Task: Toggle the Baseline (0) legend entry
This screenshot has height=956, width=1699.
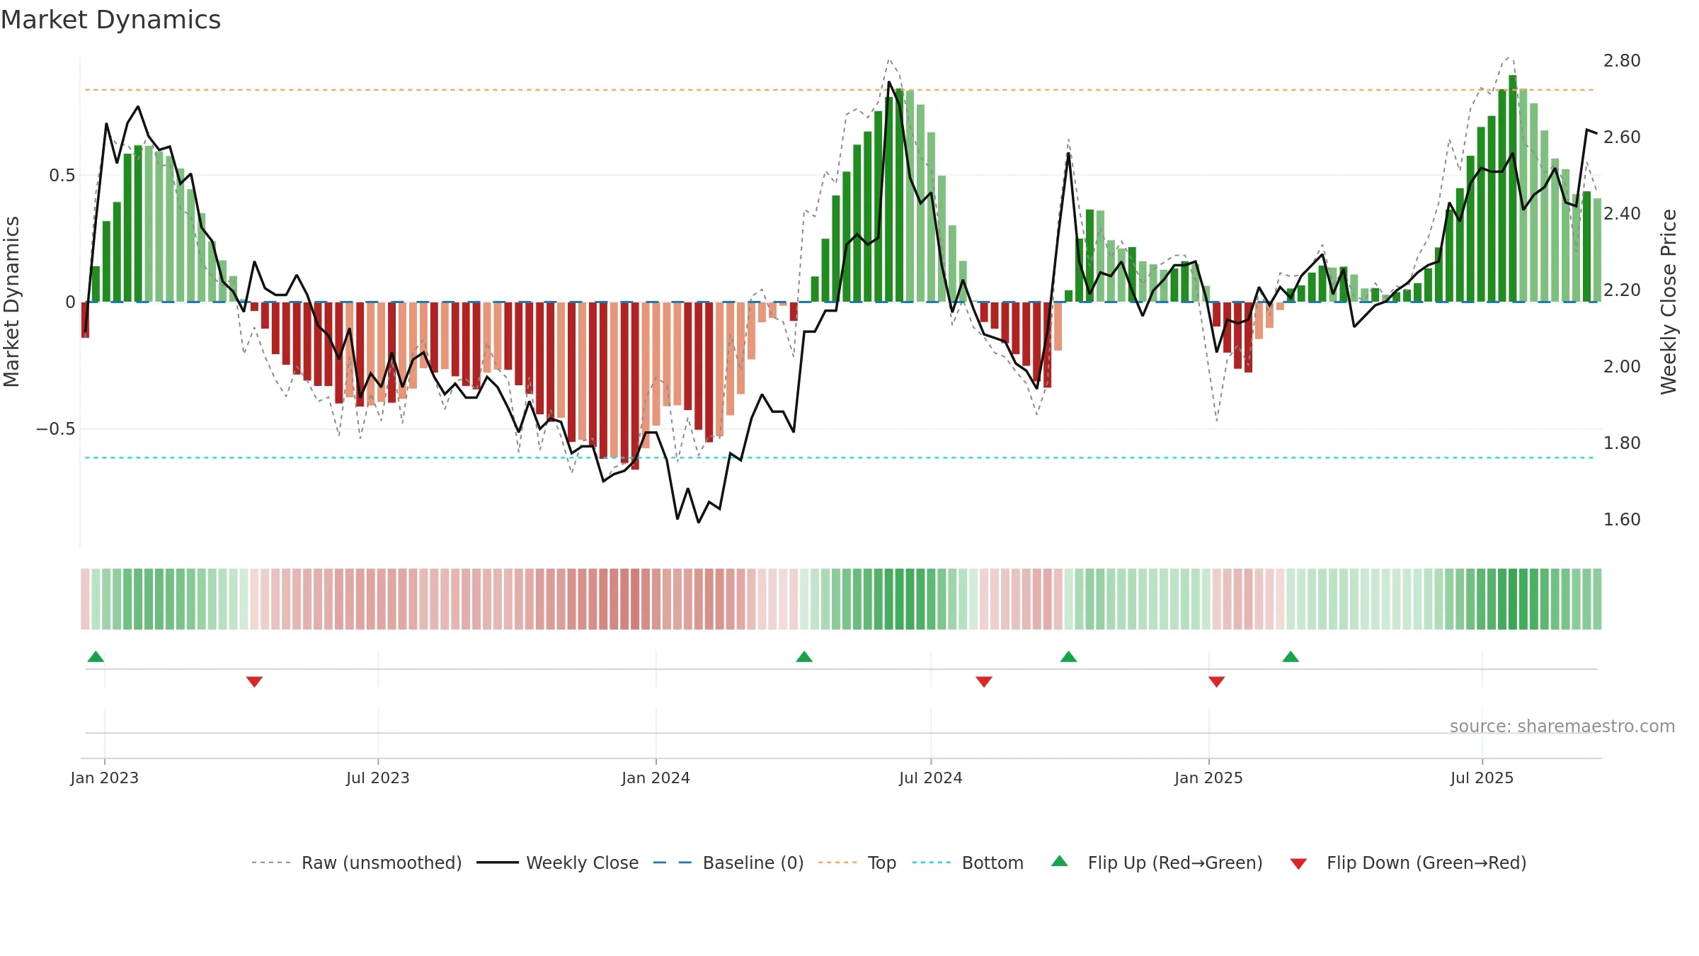Action: pyautogui.click(x=728, y=863)
